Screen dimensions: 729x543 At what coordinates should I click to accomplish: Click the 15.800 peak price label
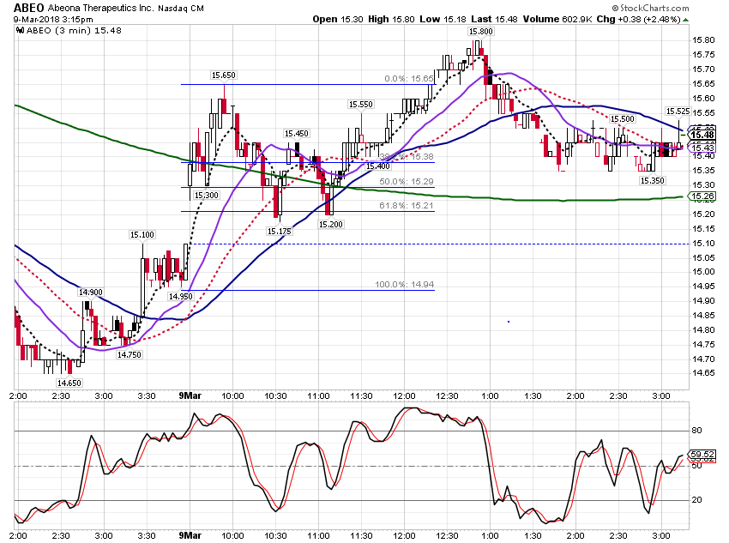pyautogui.click(x=481, y=32)
